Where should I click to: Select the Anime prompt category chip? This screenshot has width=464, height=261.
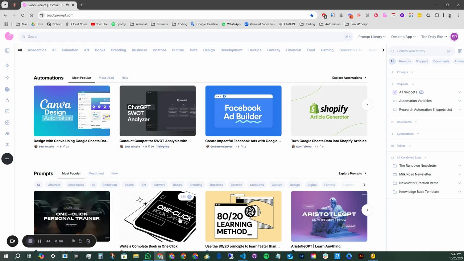tap(129, 185)
